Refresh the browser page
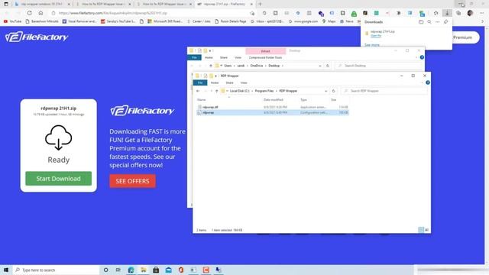489x275 pixels. coord(29,13)
